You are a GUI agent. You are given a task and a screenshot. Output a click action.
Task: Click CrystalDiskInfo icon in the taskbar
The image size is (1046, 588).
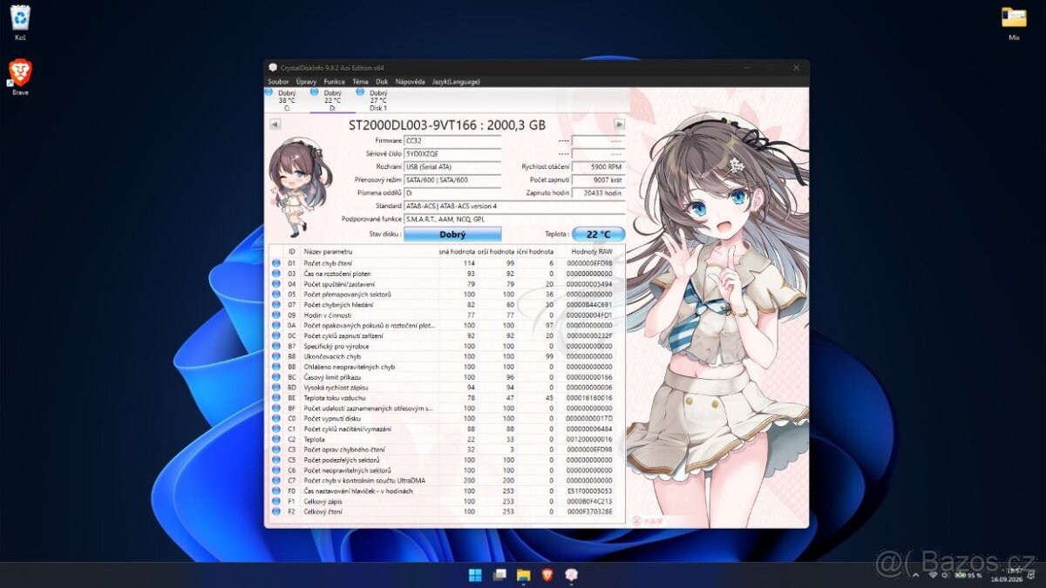tap(572, 575)
